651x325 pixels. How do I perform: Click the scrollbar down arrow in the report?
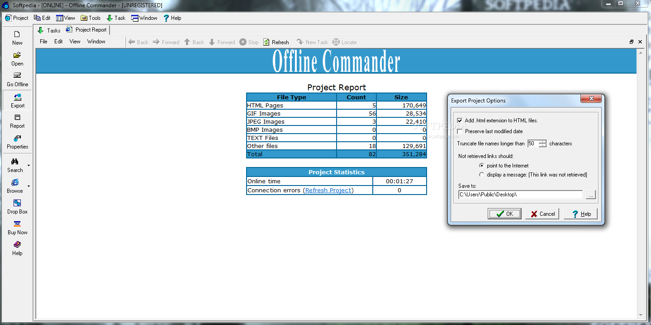tap(640, 315)
